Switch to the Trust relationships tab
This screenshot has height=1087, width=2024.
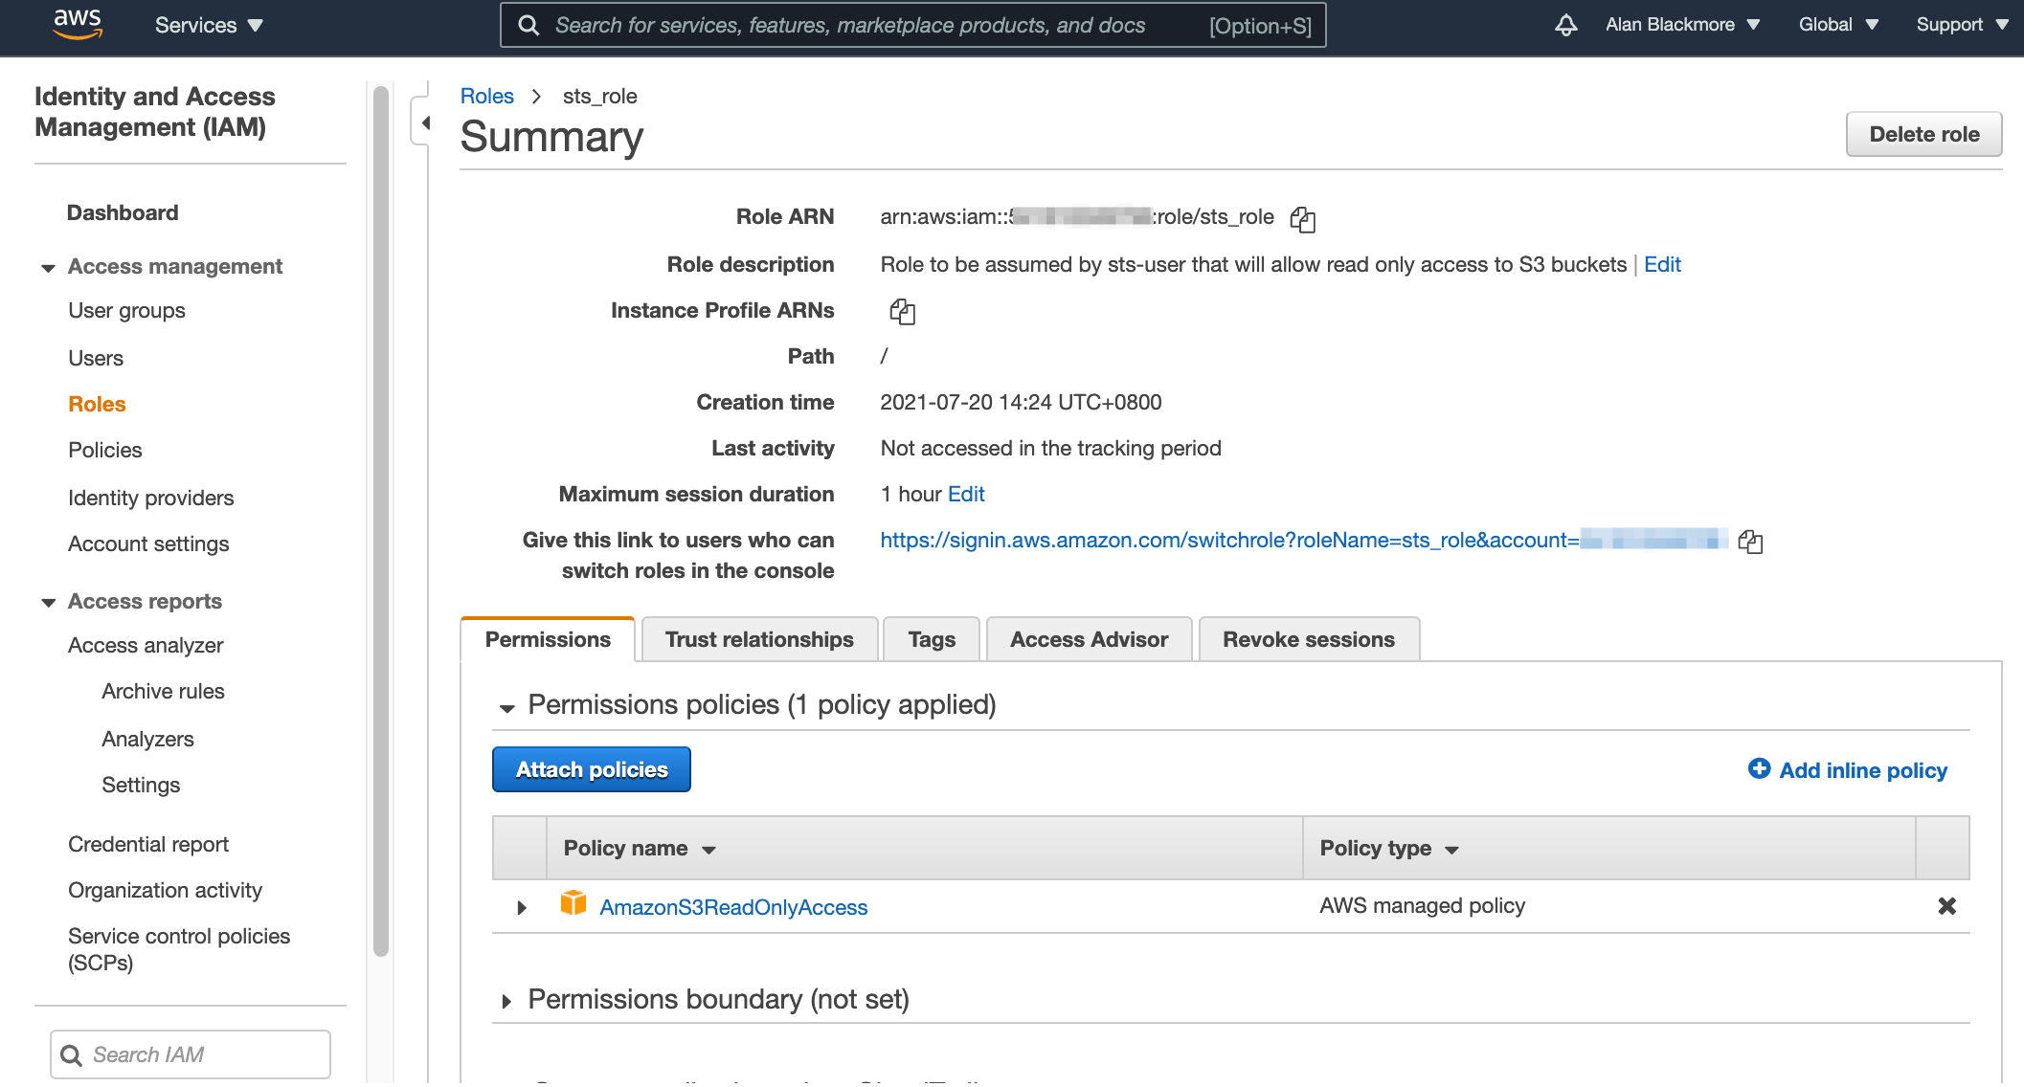tap(759, 639)
